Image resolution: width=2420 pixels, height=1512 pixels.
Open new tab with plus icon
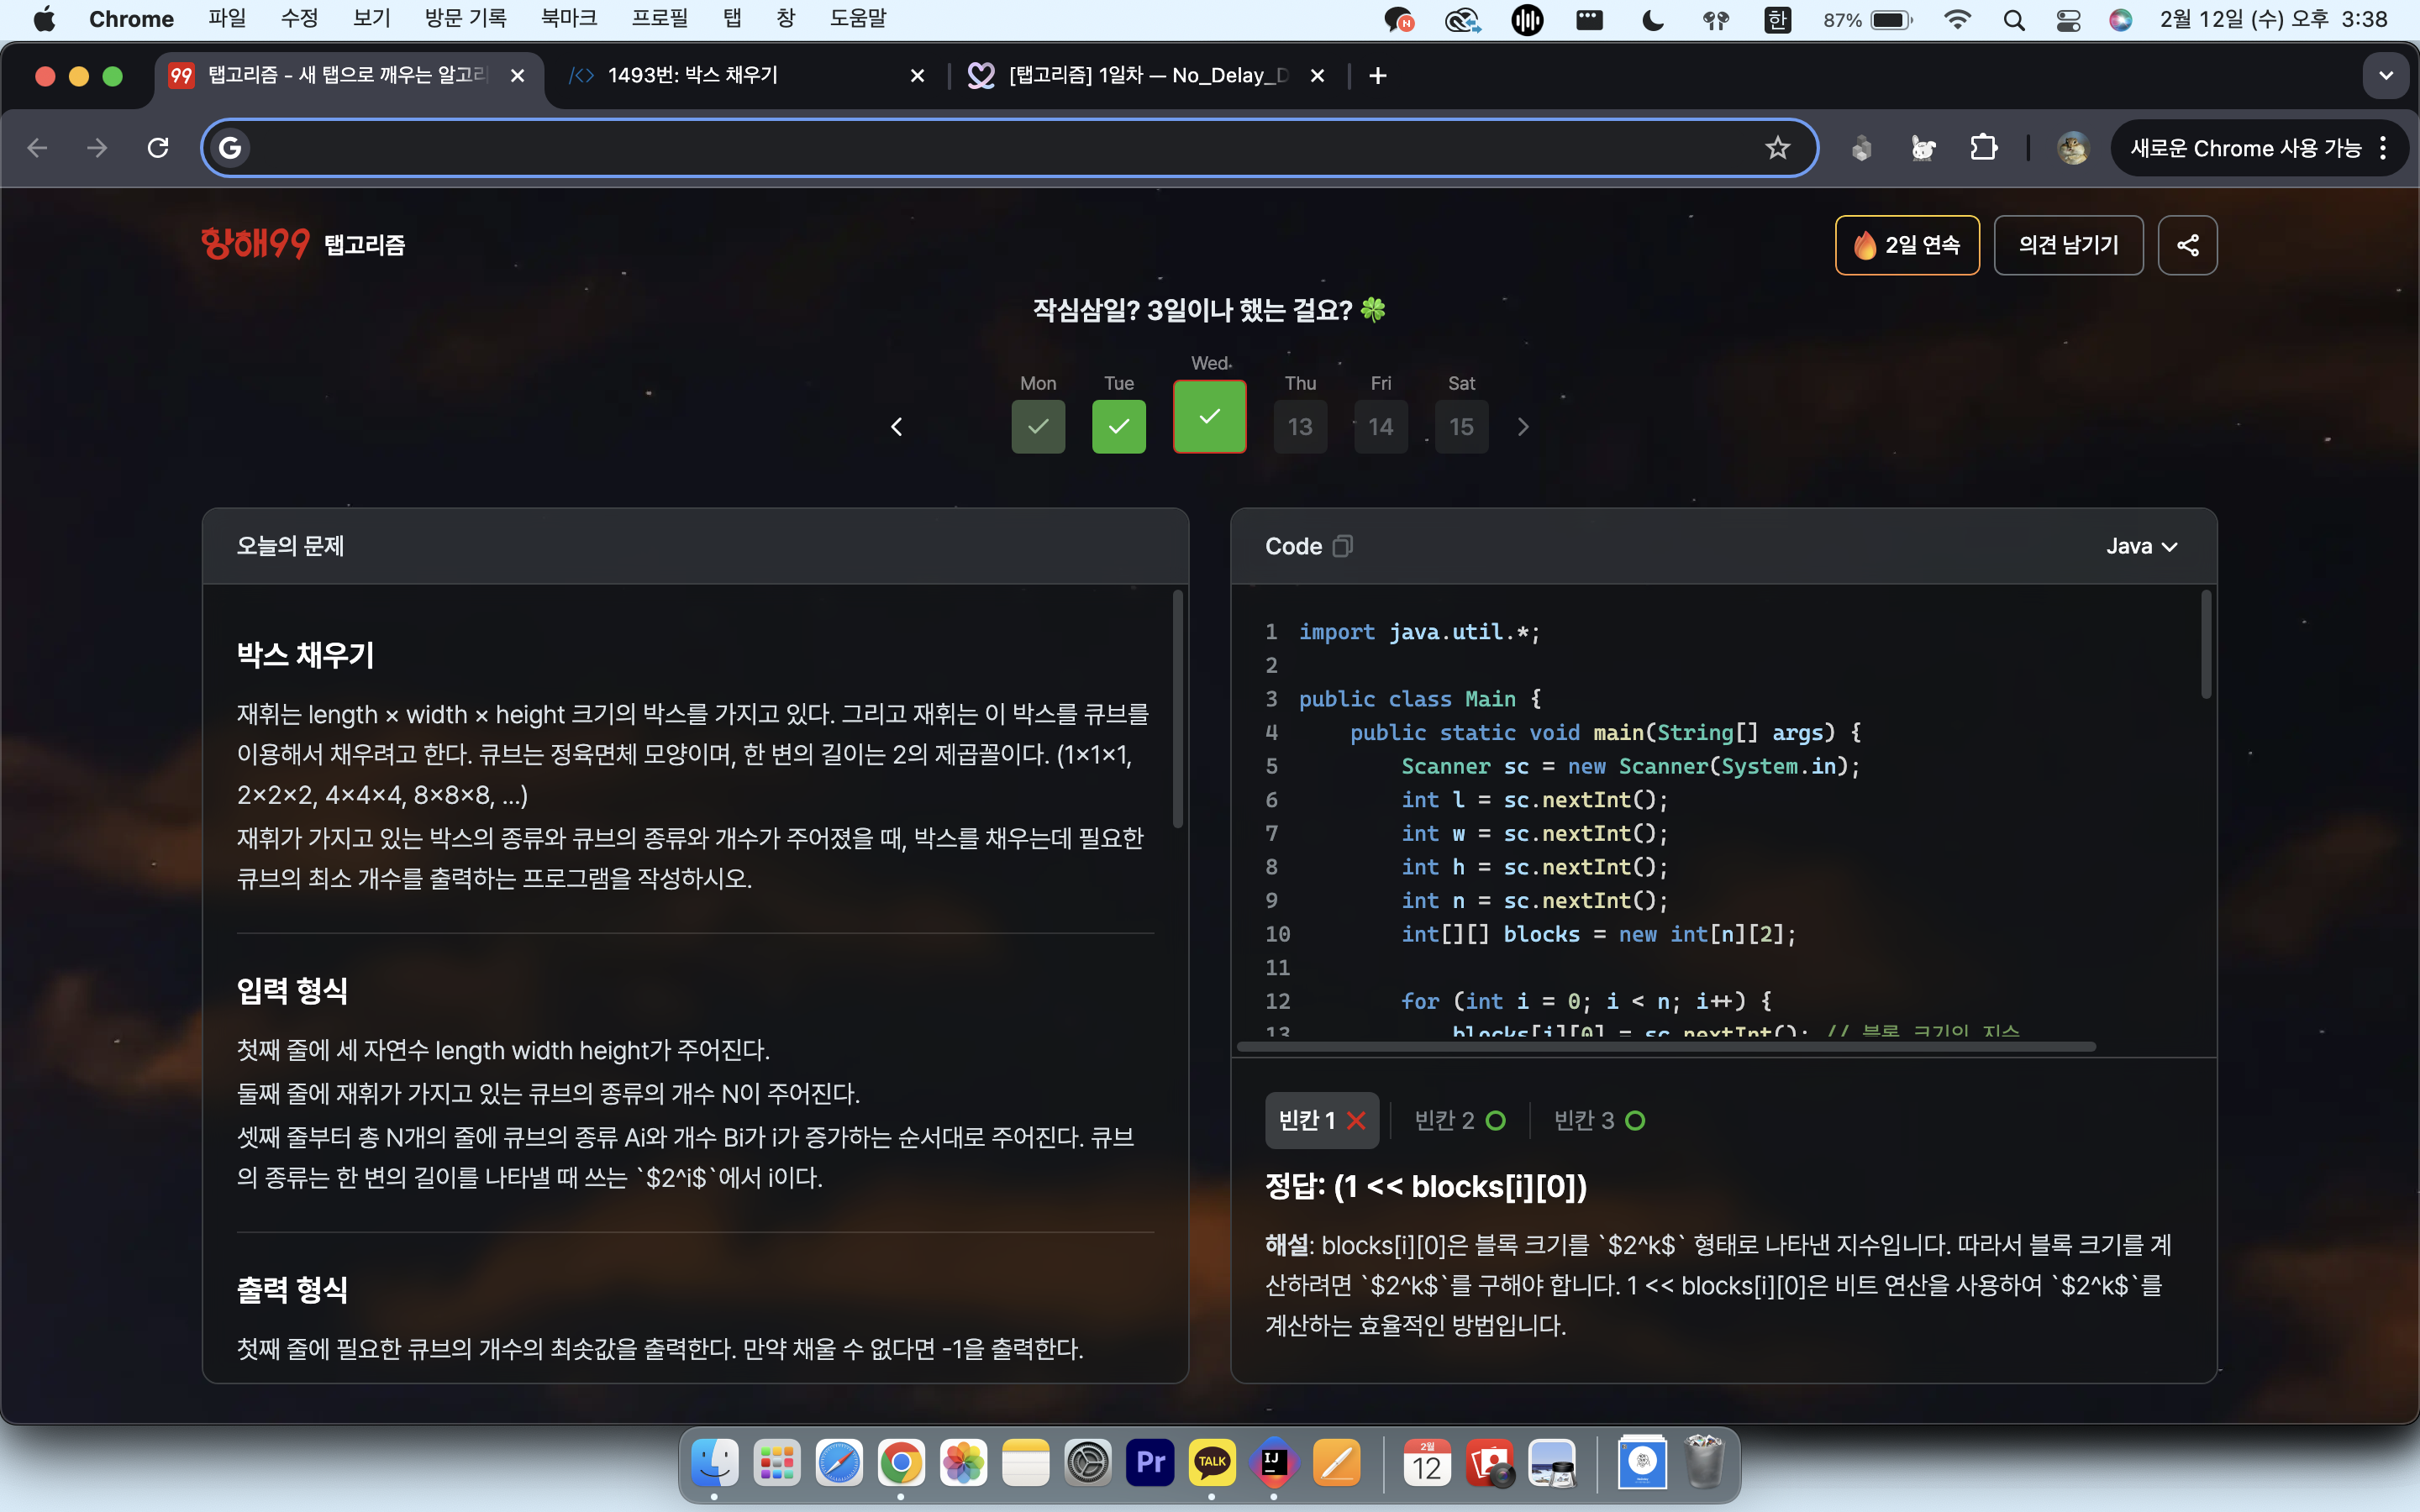click(x=1377, y=76)
